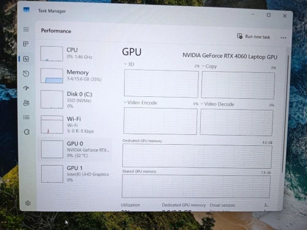Click the 3D engine usage graph

point(161,83)
